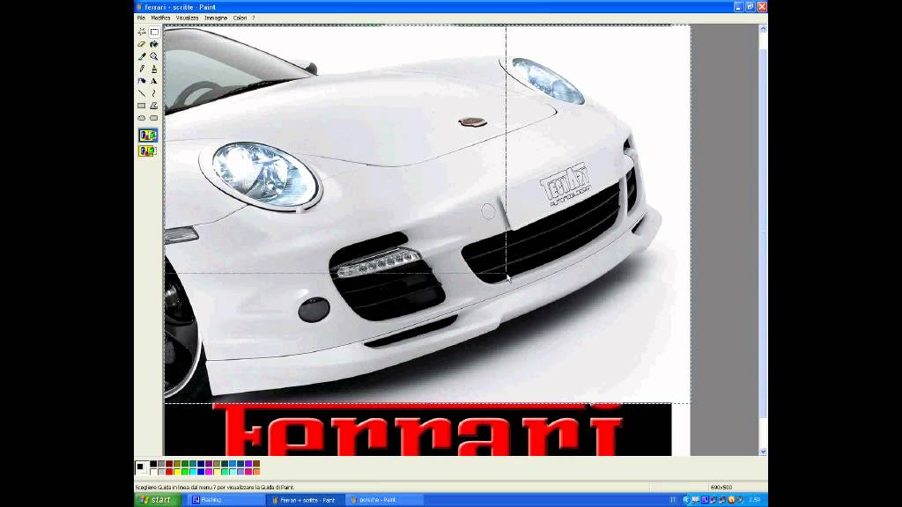The width and height of the screenshot is (902, 507).
Task: Select the Pencil tool
Action: tap(142, 69)
